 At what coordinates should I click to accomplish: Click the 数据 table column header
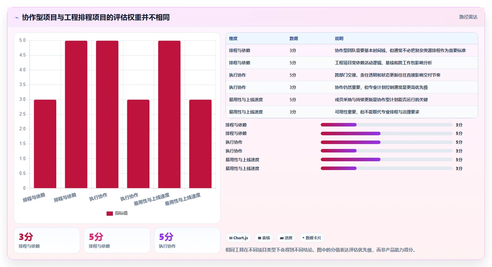coord(294,39)
